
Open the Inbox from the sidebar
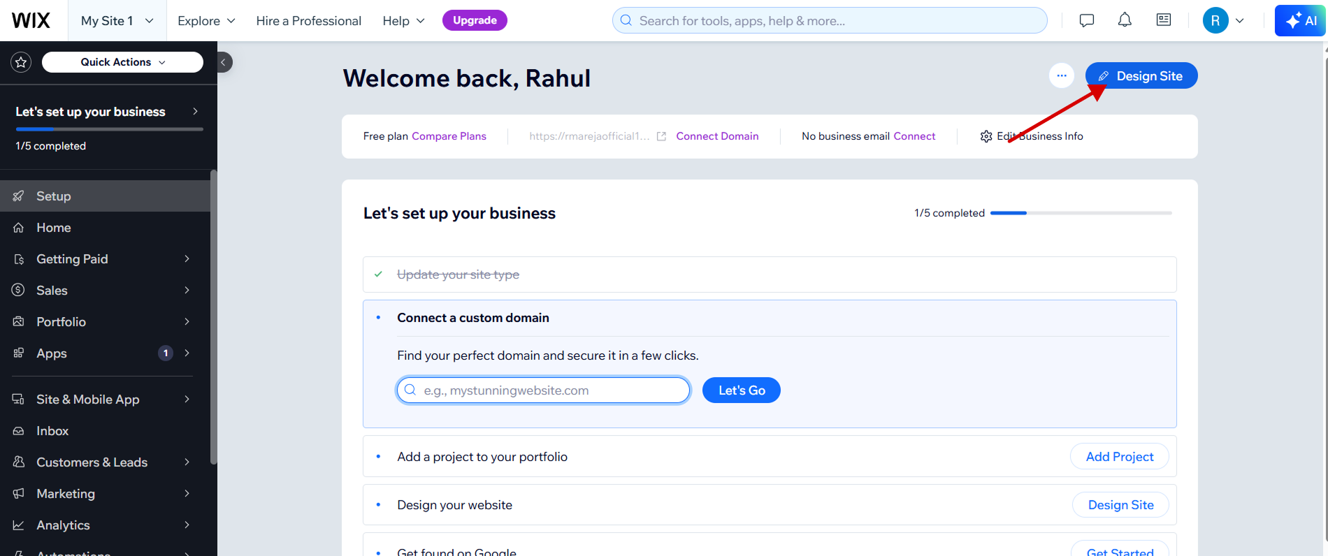(52, 430)
